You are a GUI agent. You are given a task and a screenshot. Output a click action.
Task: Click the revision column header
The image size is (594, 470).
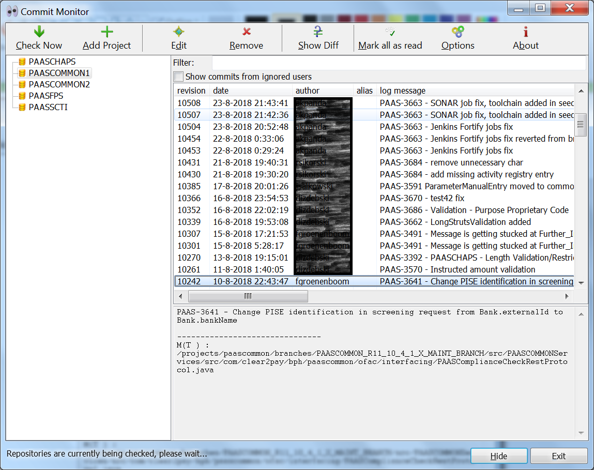coord(191,90)
